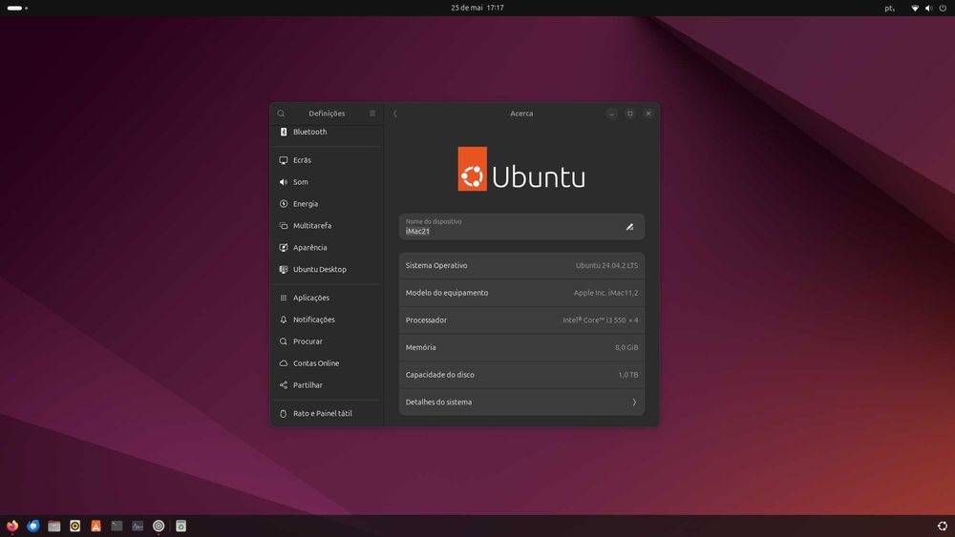
Task: Select Aparência in the sidebar
Action: point(327,248)
